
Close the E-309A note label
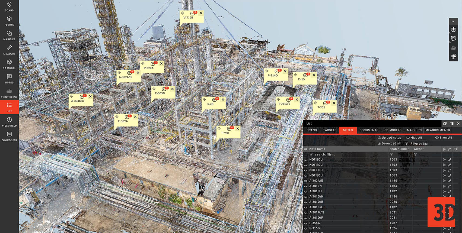click(135, 117)
